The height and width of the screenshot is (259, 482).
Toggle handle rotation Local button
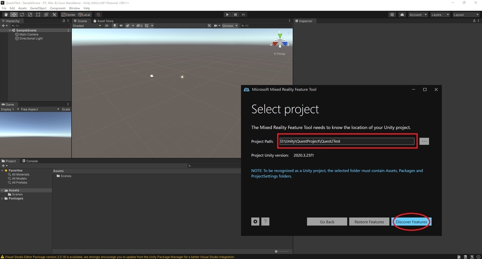click(84, 14)
